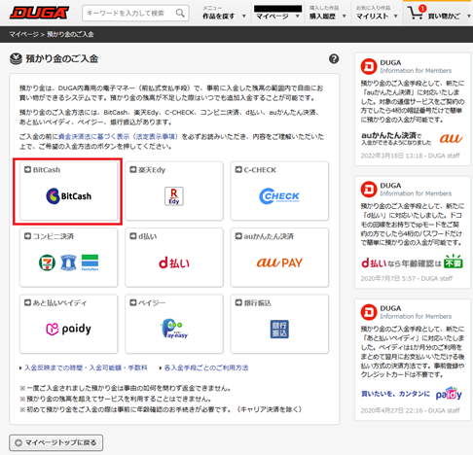473x455 pixels.
Task: Click the コンビニ決済 card title
Action: click(x=54, y=236)
